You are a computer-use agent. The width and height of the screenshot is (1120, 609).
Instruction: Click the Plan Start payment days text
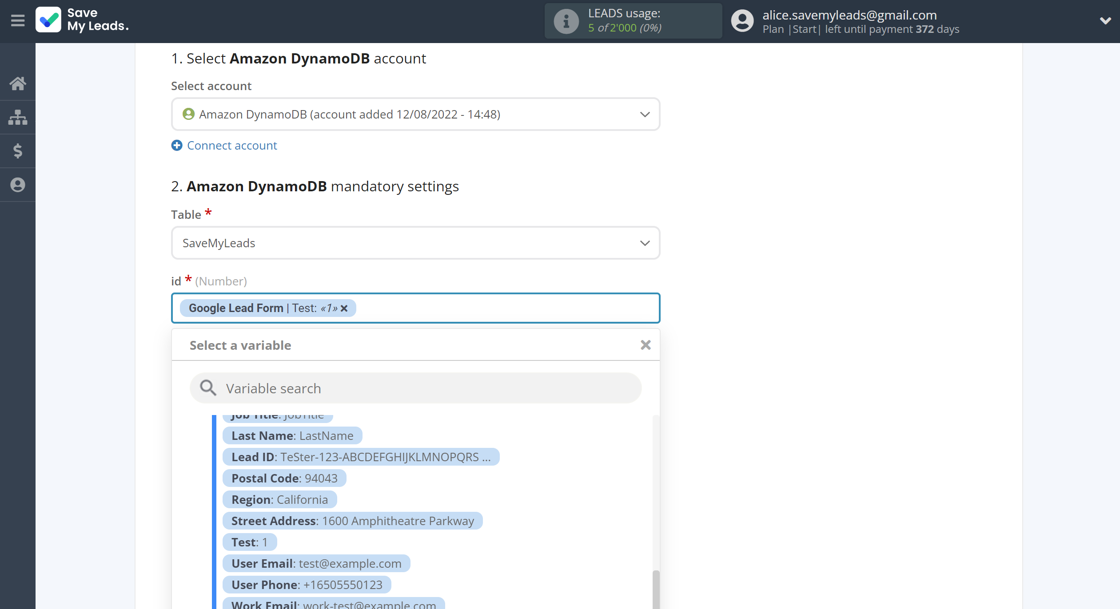pyautogui.click(x=861, y=29)
